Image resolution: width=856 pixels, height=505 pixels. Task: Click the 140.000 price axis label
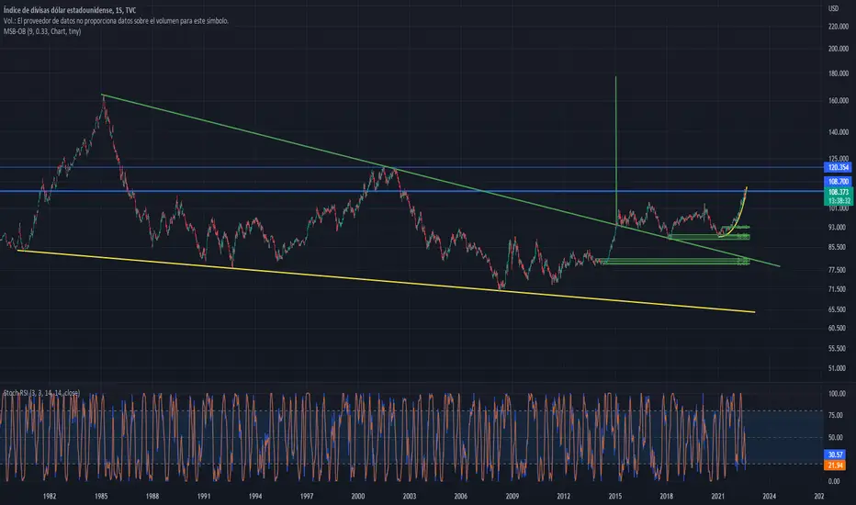838,132
